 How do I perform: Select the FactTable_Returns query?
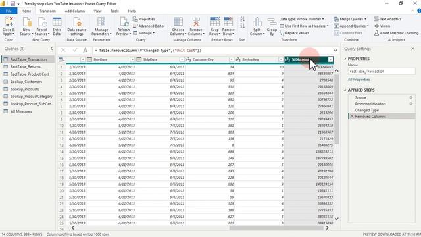[x=28, y=66]
